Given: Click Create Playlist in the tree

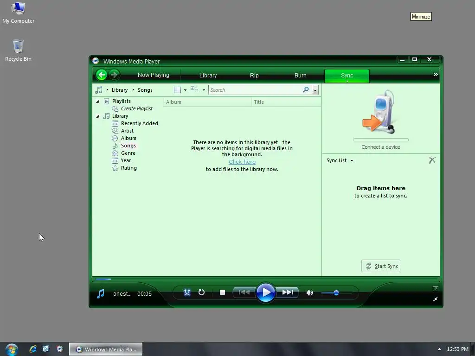Looking at the screenshot, I should tap(137, 108).
